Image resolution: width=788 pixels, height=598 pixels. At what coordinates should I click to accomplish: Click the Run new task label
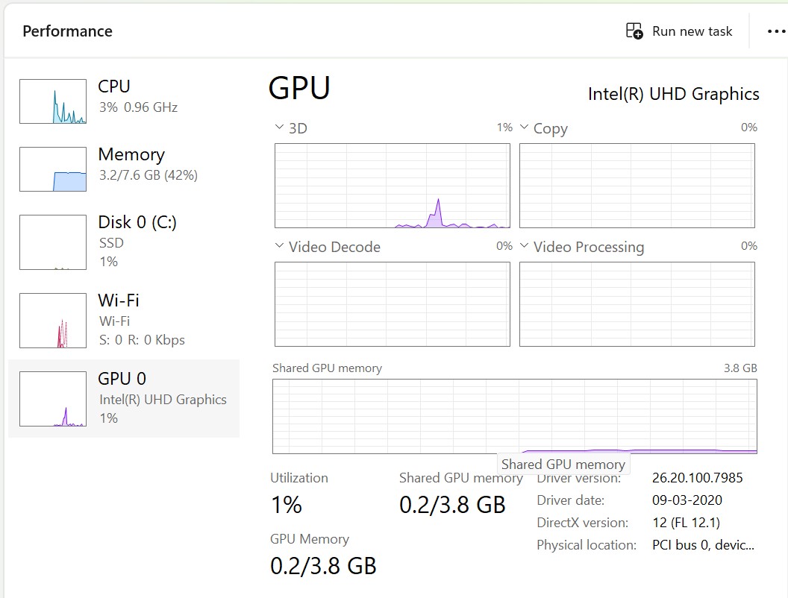tap(692, 31)
